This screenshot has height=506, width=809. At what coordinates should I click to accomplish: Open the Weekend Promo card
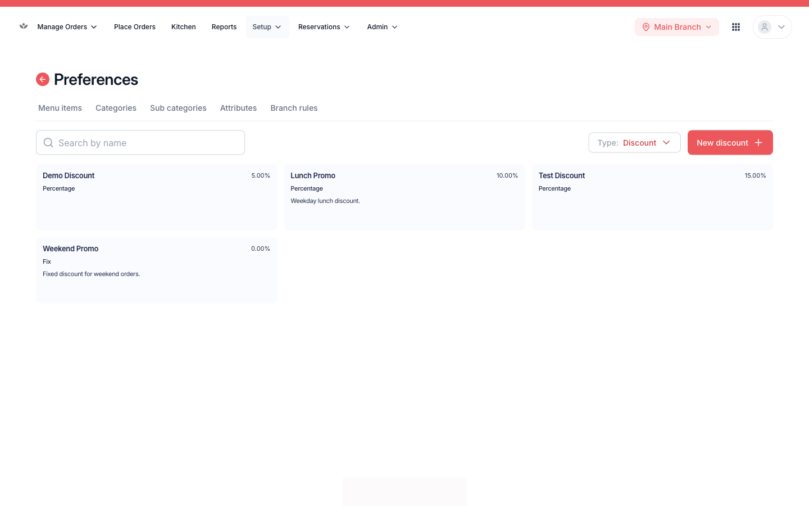[156, 270]
